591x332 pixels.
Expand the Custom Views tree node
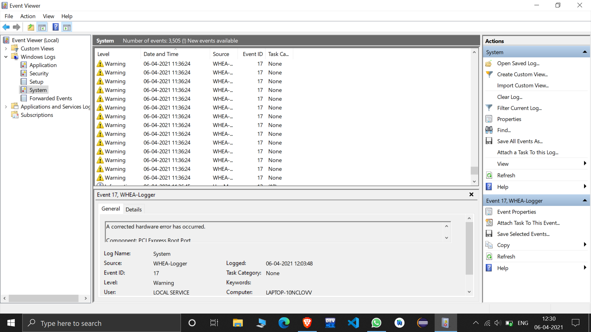click(x=6, y=49)
